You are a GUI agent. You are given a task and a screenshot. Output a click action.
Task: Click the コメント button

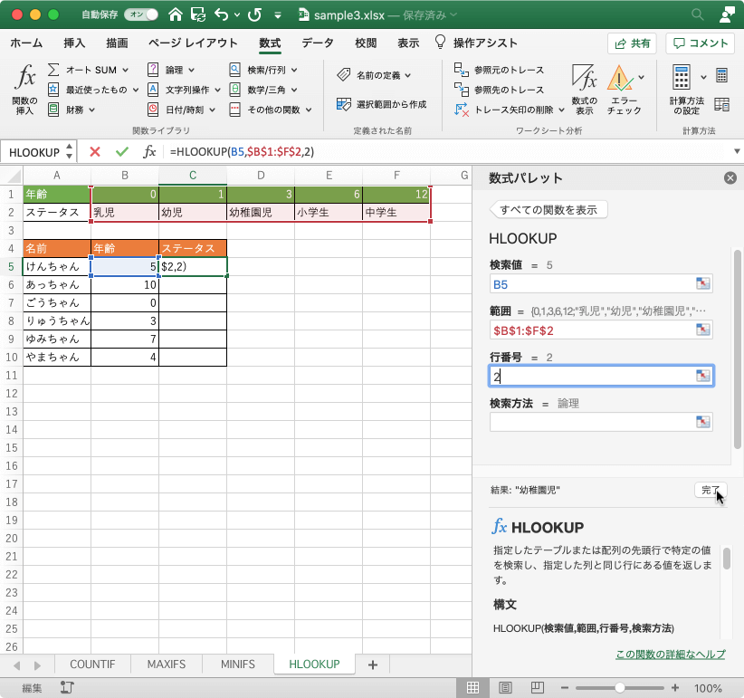(x=701, y=43)
